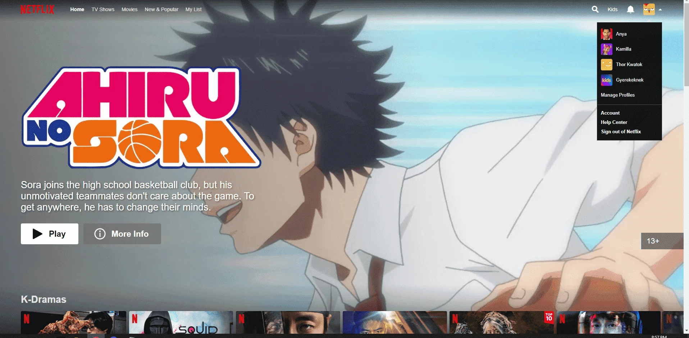Click the scrollbar's down arrow
Image resolution: width=689 pixels, height=338 pixels.
coord(686,331)
